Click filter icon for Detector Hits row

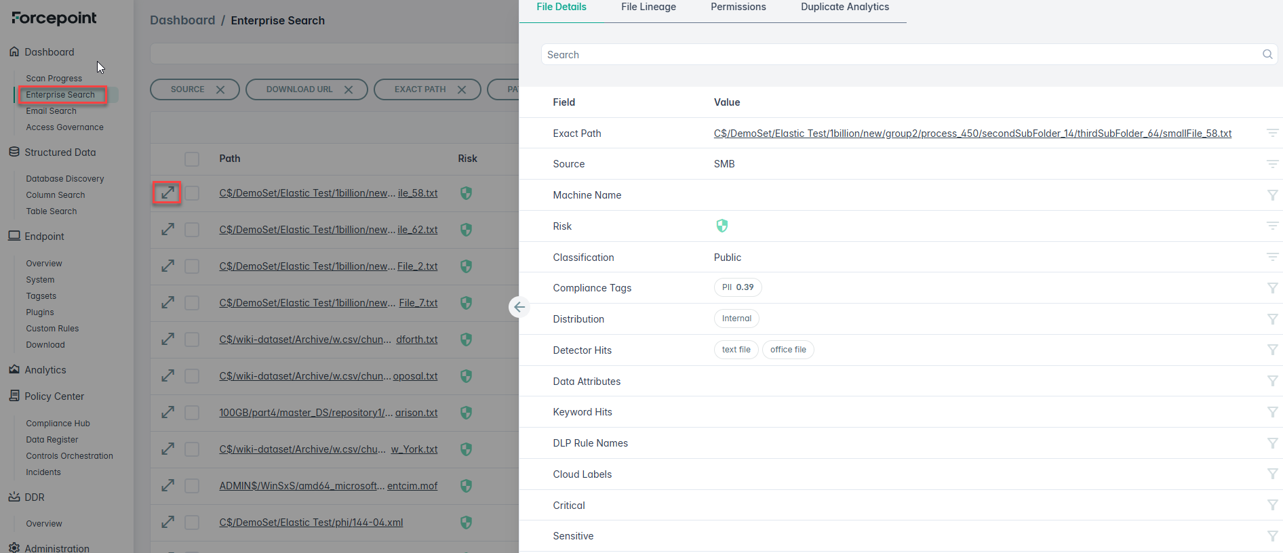coord(1272,350)
